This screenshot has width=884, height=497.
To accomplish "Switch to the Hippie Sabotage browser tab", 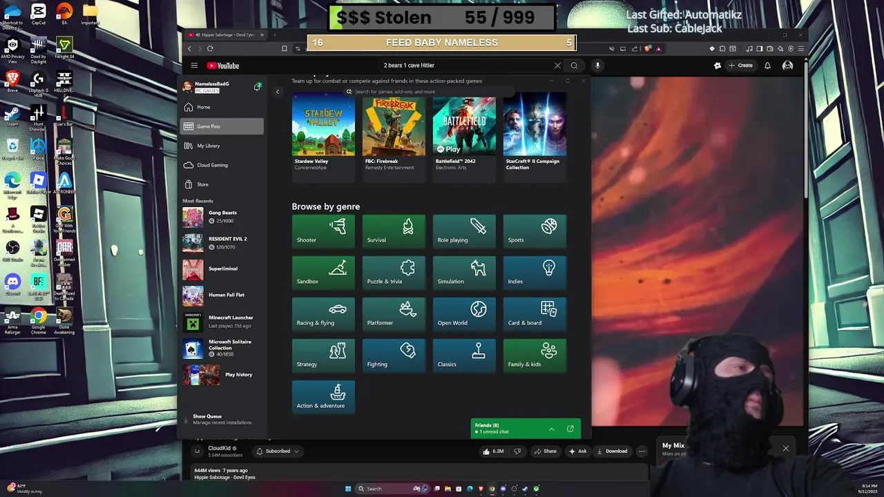I will coord(227,35).
